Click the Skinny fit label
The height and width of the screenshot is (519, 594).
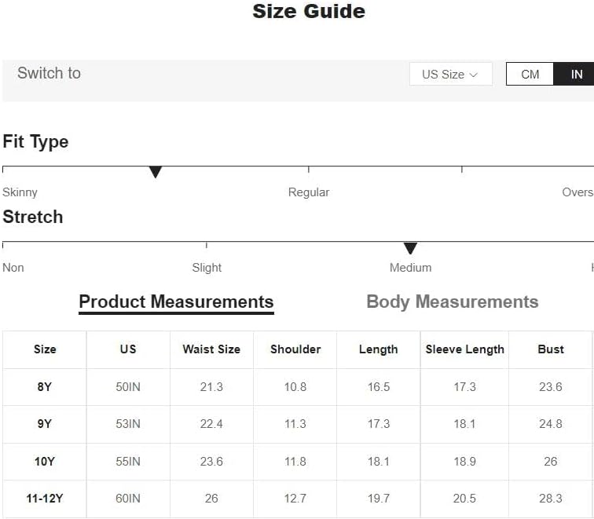coord(20,192)
